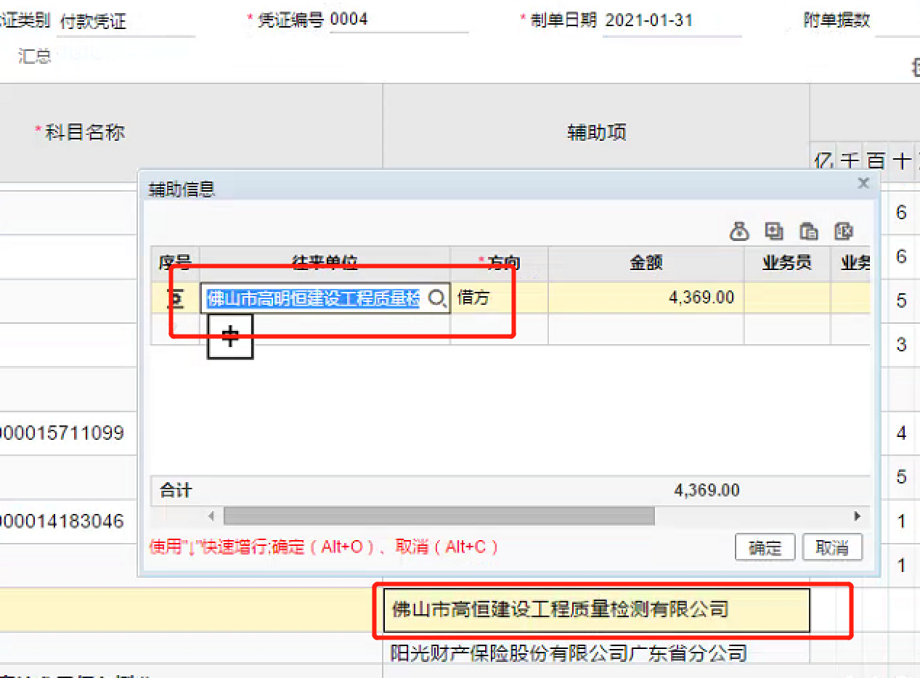920x678 pixels.
Task: Click the 合计 total 4,369.00 value
Action: click(x=707, y=490)
